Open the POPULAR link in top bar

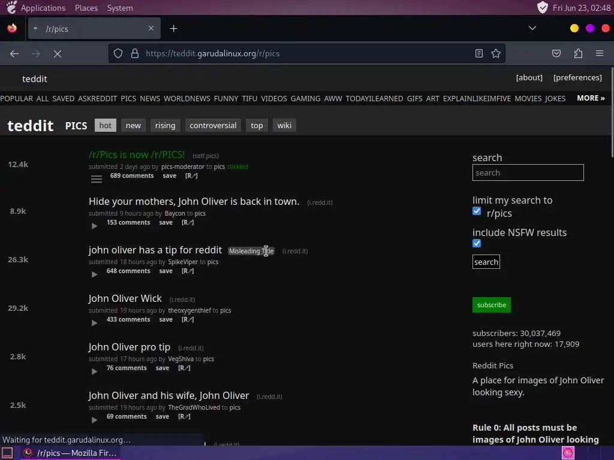[x=16, y=99]
